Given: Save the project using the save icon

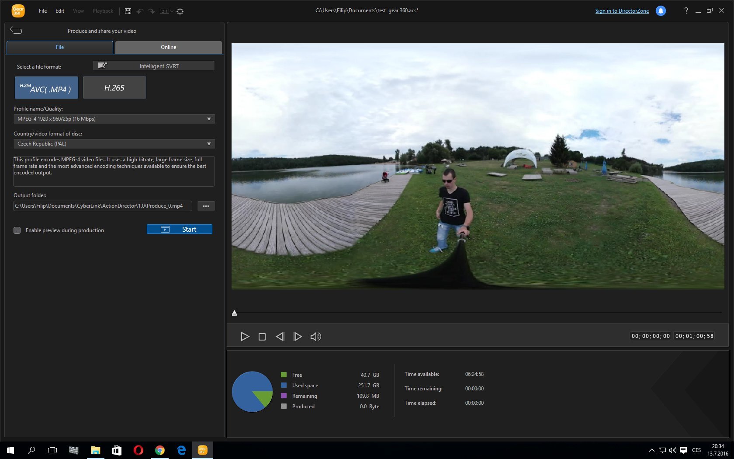Looking at the screenshot, I should pos(128,11).
